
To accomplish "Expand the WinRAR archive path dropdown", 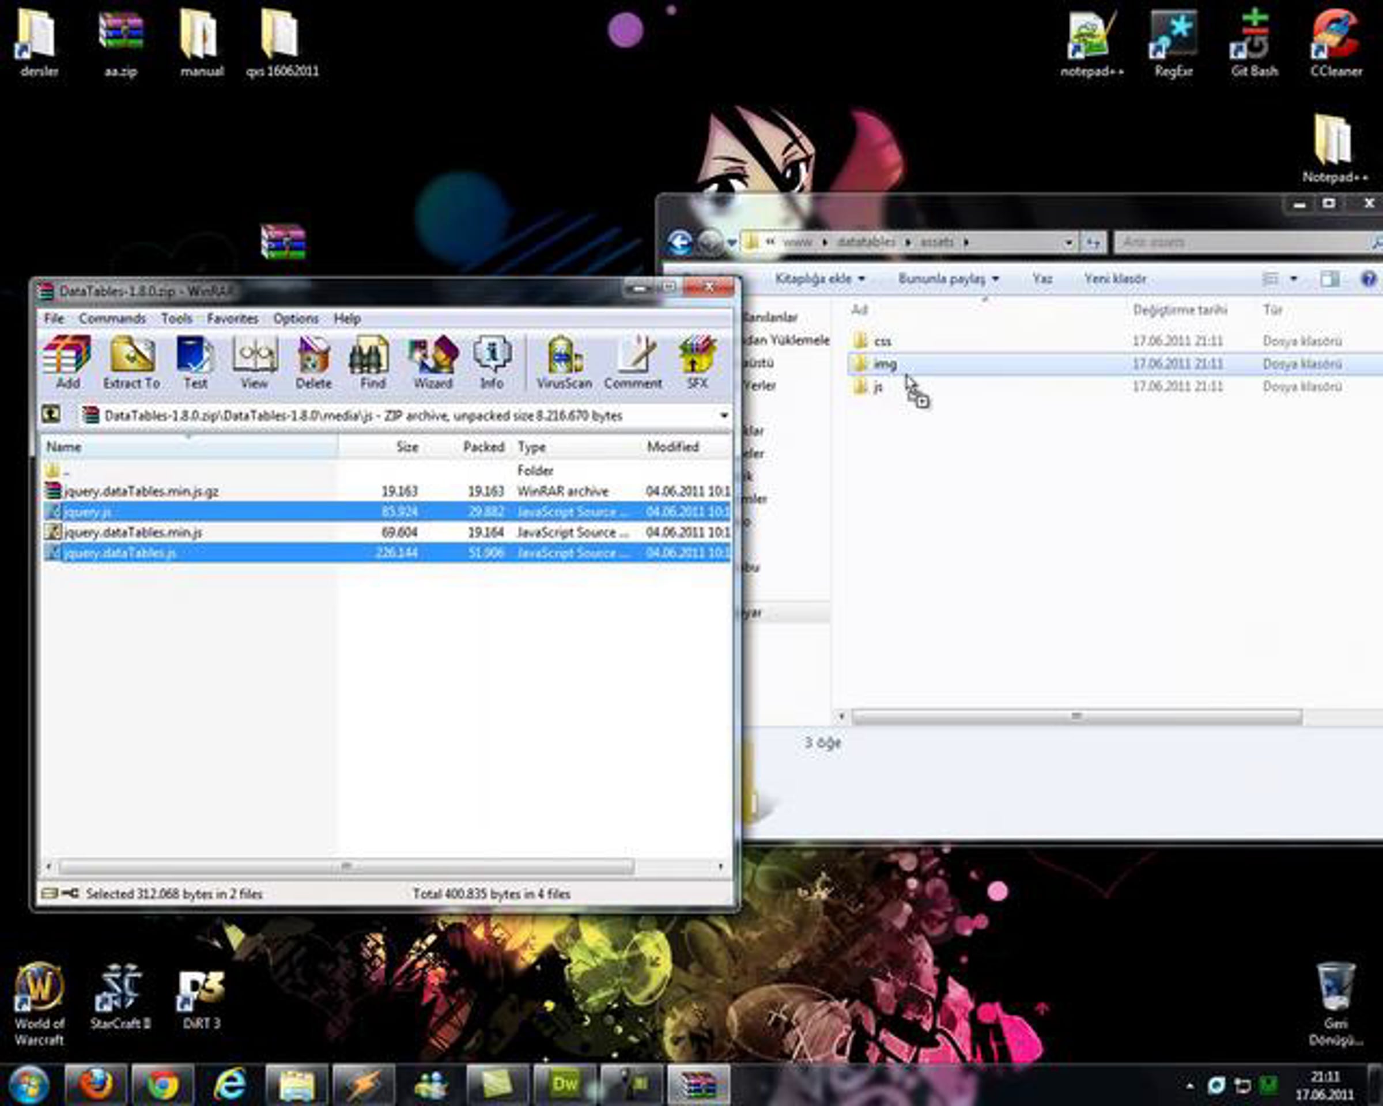I will tap(724, 415).
